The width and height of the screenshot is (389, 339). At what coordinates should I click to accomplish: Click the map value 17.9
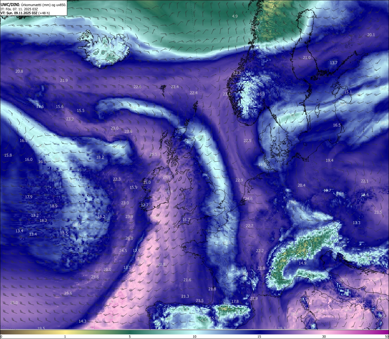(x=29, y=197)
